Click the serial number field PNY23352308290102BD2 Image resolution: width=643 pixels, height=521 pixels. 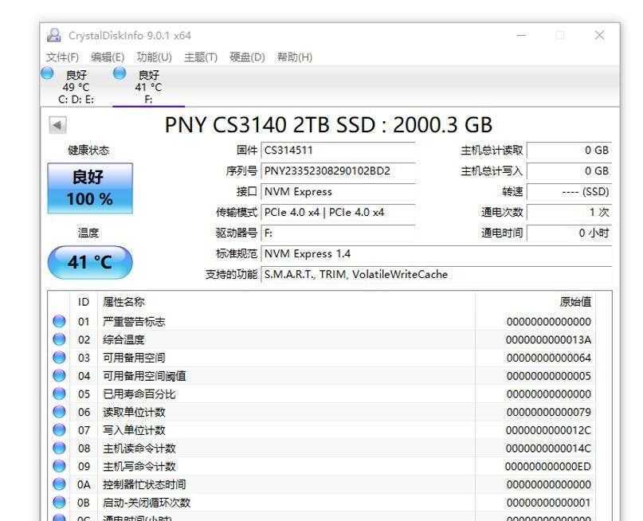coord(338,171)
